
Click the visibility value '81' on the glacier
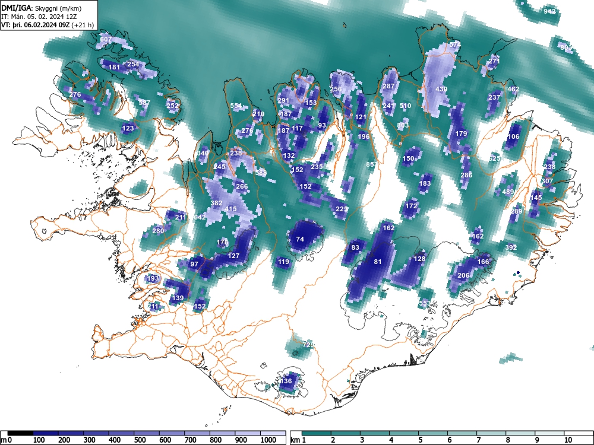tap(377, 262)
